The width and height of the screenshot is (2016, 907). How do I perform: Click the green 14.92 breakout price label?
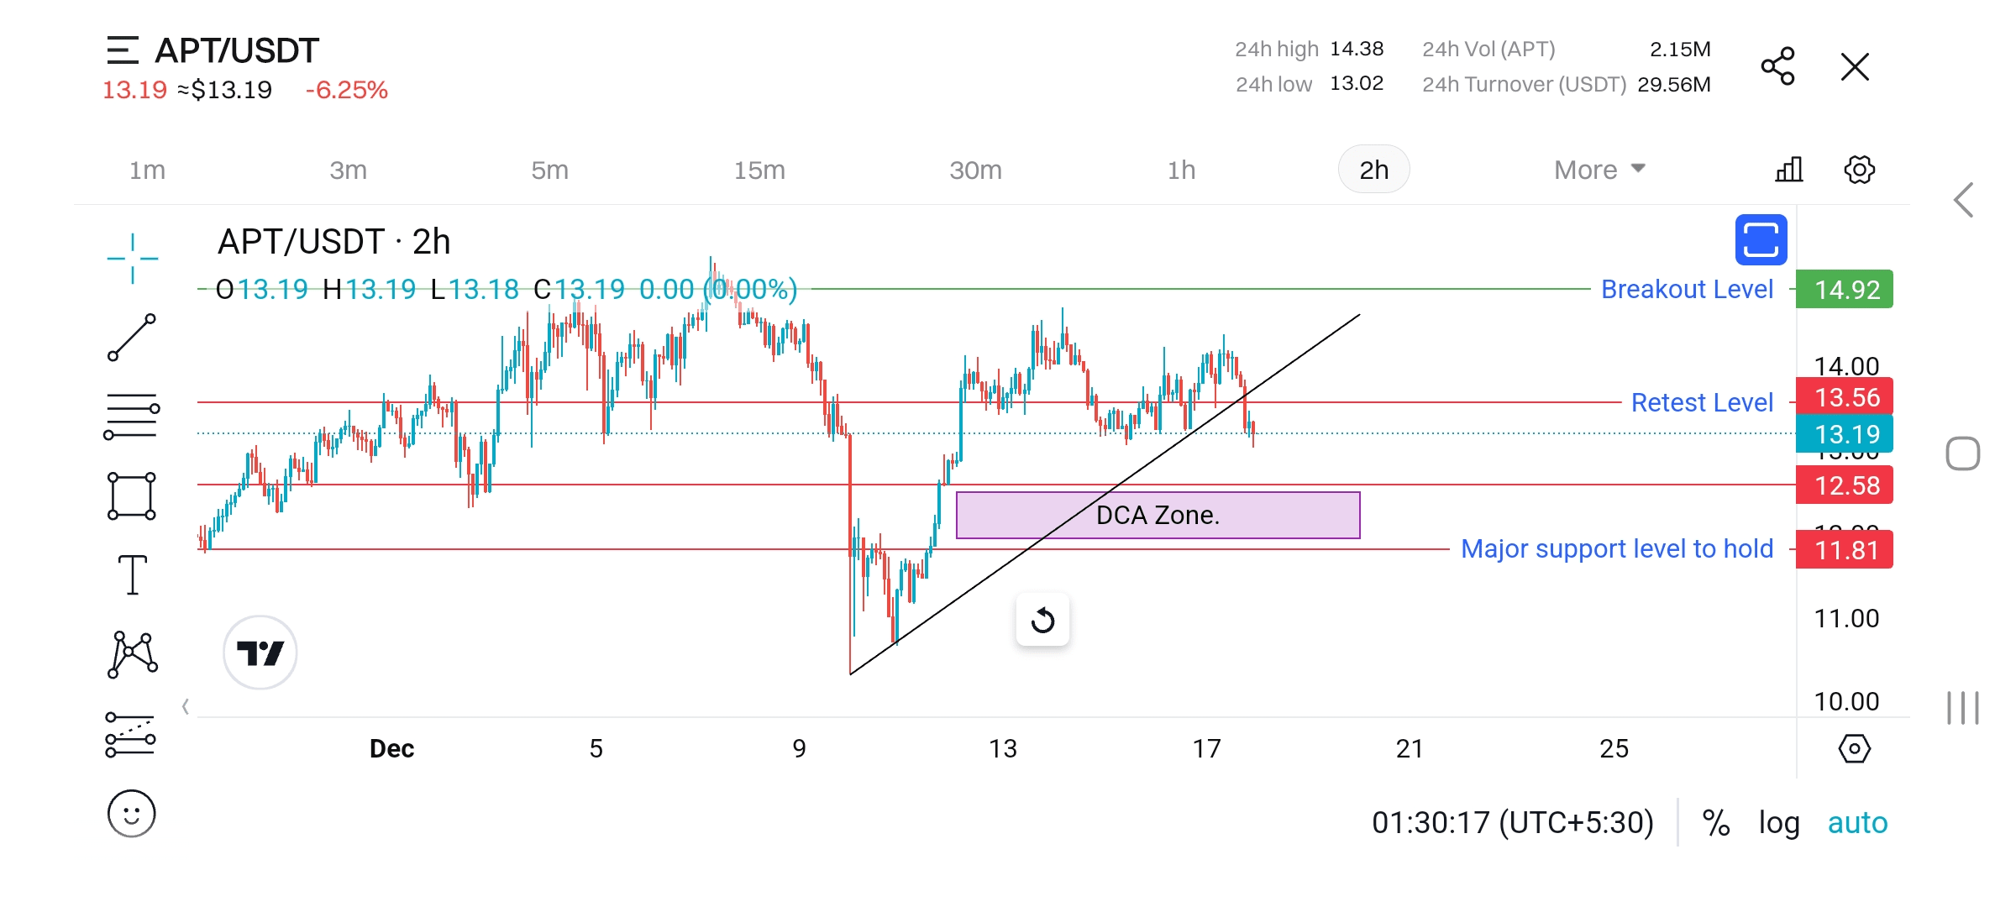click(1845, 290)
